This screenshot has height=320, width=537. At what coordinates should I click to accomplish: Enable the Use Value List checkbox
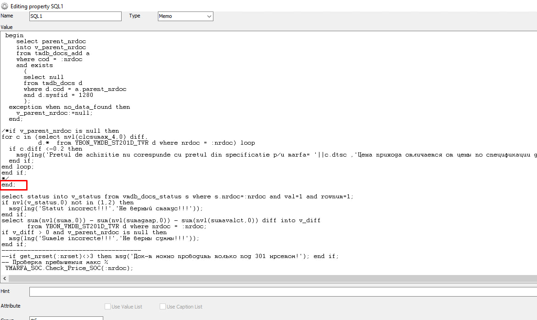107,306
